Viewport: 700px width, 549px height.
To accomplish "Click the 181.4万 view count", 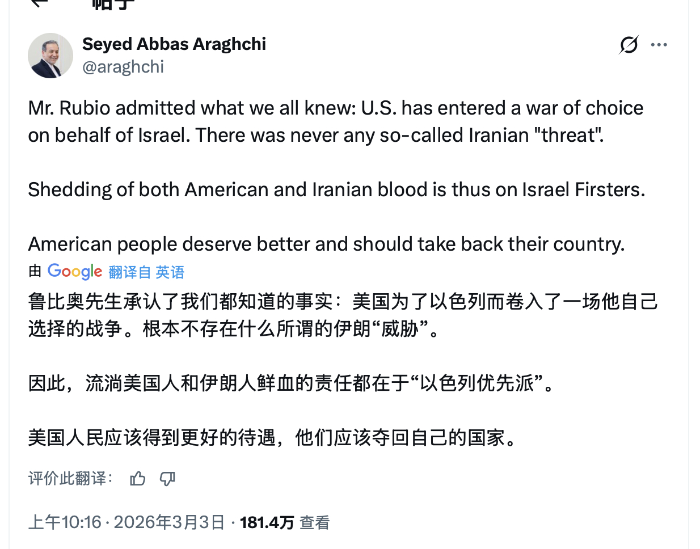I will [267, 522].
